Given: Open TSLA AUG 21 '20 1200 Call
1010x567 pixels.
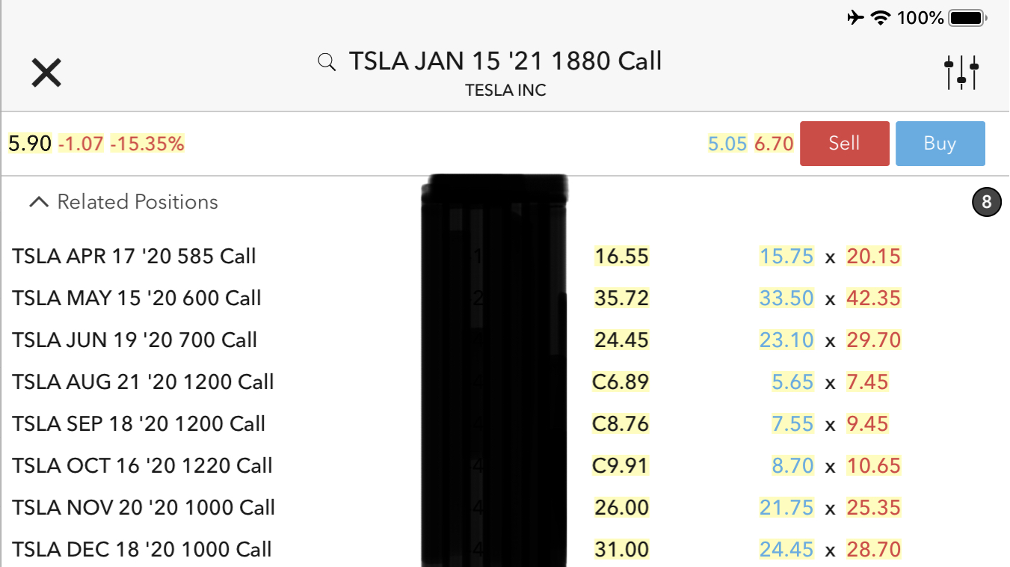Looking at the screenshot, I should [x=143, y=382].
